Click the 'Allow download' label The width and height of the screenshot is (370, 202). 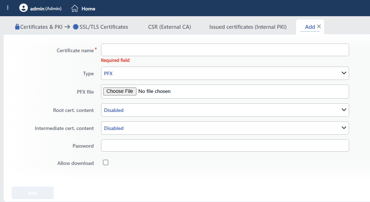(75, 163)
